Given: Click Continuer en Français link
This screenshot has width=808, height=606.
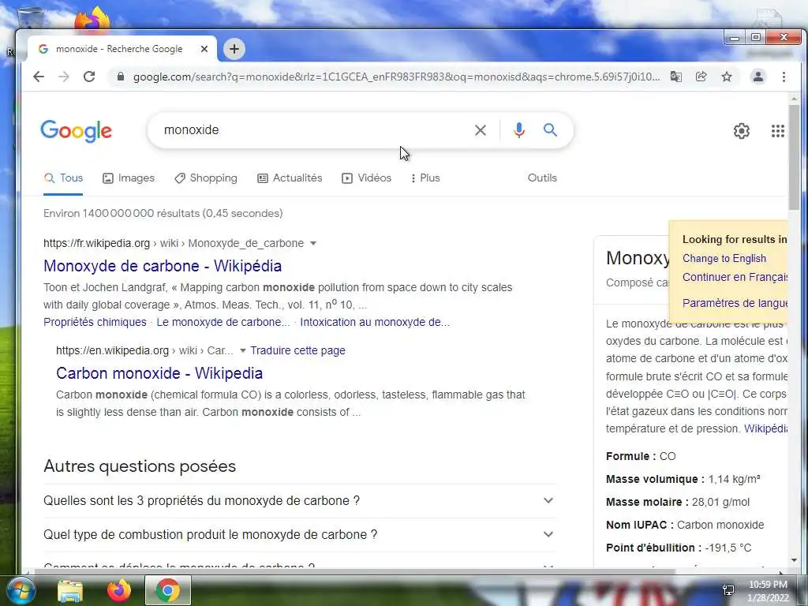Looking at the screenshot, I should 735,277.
